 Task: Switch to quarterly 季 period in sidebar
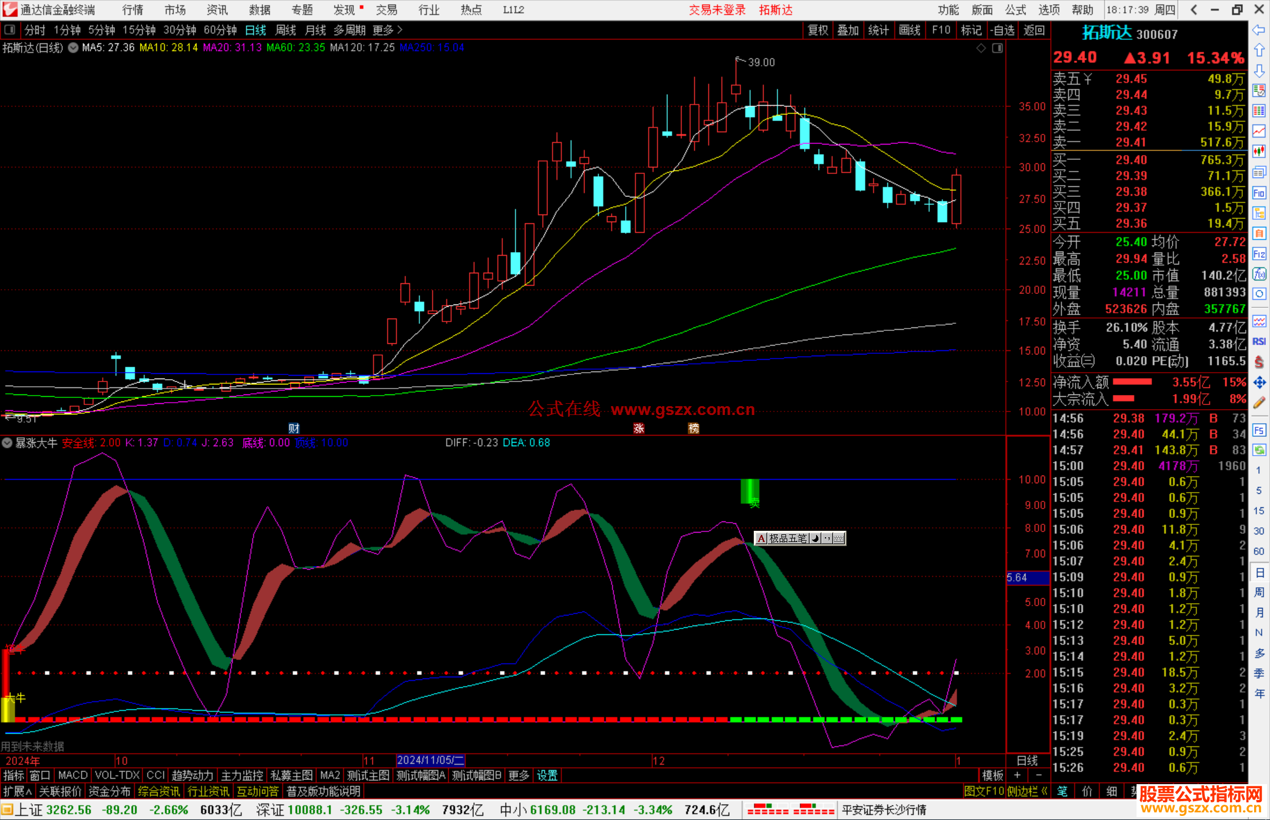click(1259, 673)
